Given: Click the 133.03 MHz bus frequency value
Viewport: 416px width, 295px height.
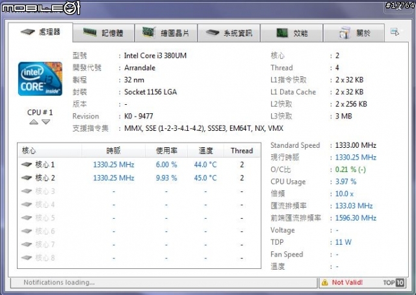Looking at the screenshot, I should pos(354,206).
